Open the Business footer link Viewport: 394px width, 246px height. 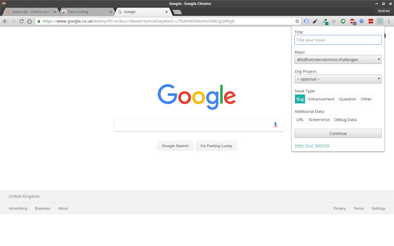click(x=42, y=208)
